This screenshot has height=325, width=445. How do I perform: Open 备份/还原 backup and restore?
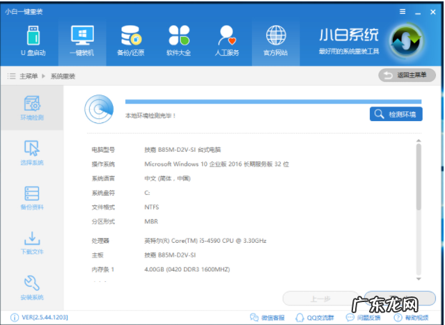[130, 40]
